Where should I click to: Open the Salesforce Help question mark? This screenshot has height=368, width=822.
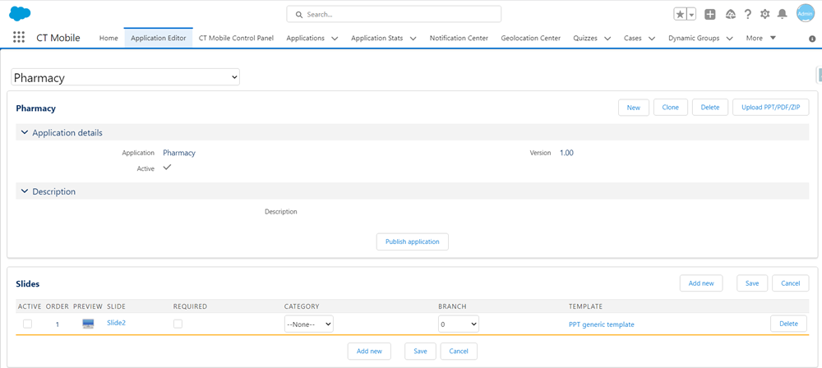point(747,14)
